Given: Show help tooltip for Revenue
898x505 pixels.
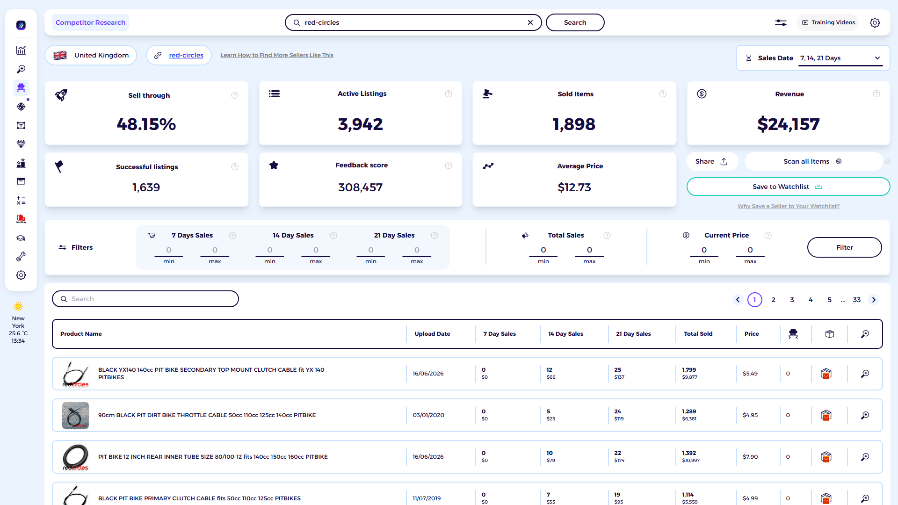Looking at the screenshot, I should point(876,94).
